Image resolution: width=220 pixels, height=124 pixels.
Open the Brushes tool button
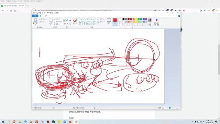click(75, 20)
